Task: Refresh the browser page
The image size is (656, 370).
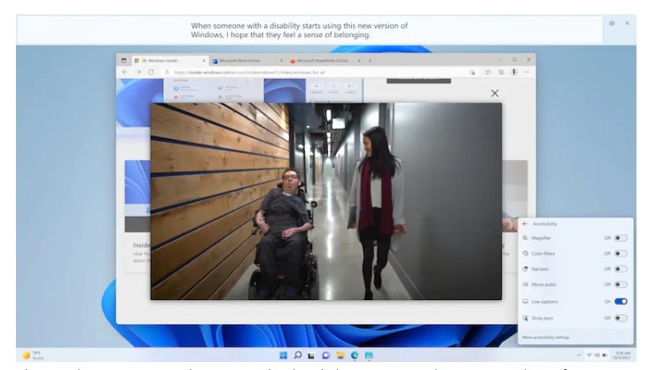Action: pos(151,72)
